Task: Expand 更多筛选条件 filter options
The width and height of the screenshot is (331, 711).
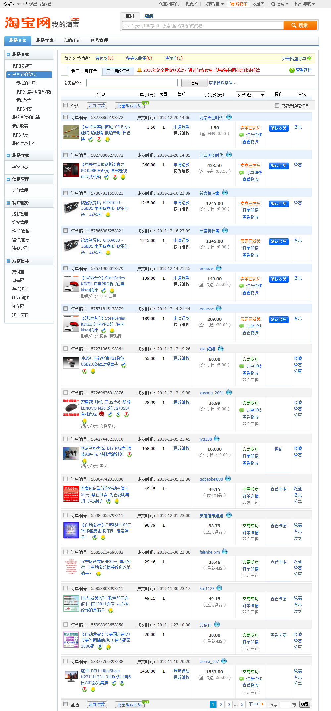Action: click(222, 83)
